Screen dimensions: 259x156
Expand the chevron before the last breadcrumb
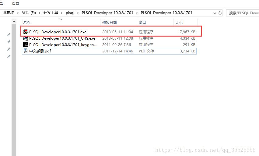tap(137, 13)
